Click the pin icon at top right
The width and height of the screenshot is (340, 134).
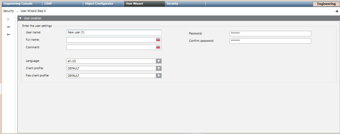[x=336, y=11]
